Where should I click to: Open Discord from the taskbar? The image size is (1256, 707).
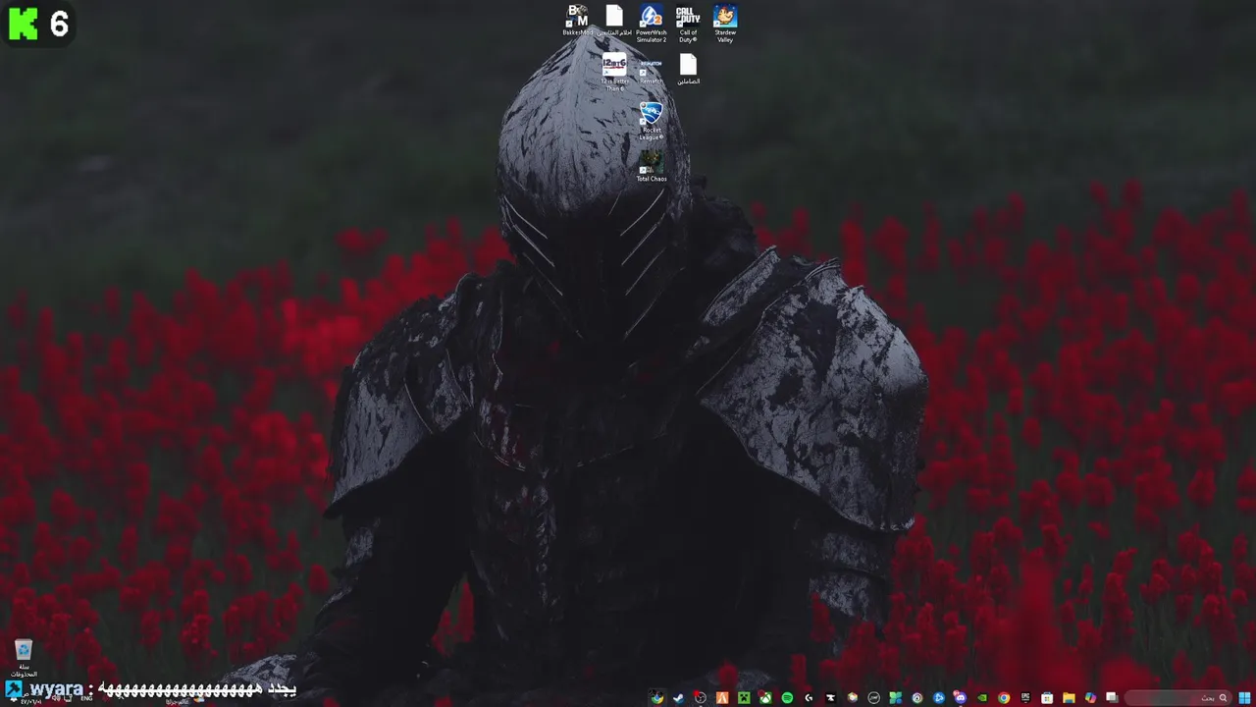pos(960,698)
